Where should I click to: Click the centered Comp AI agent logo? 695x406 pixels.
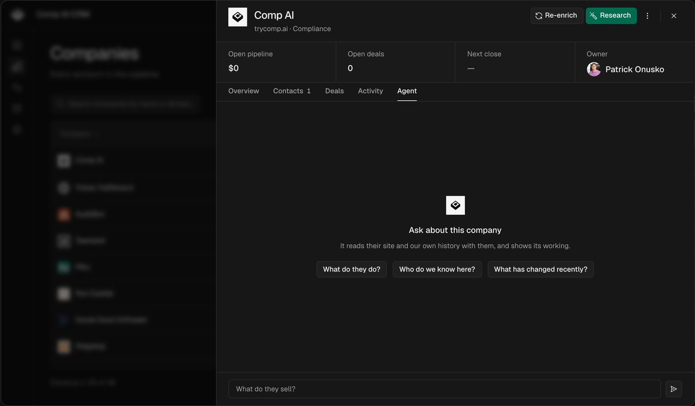tap(455, 206)
